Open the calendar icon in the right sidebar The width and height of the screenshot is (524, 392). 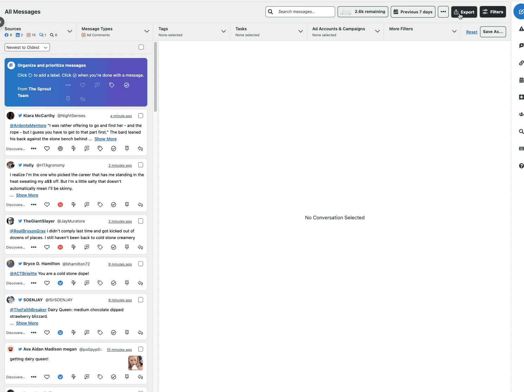point(521,80)
